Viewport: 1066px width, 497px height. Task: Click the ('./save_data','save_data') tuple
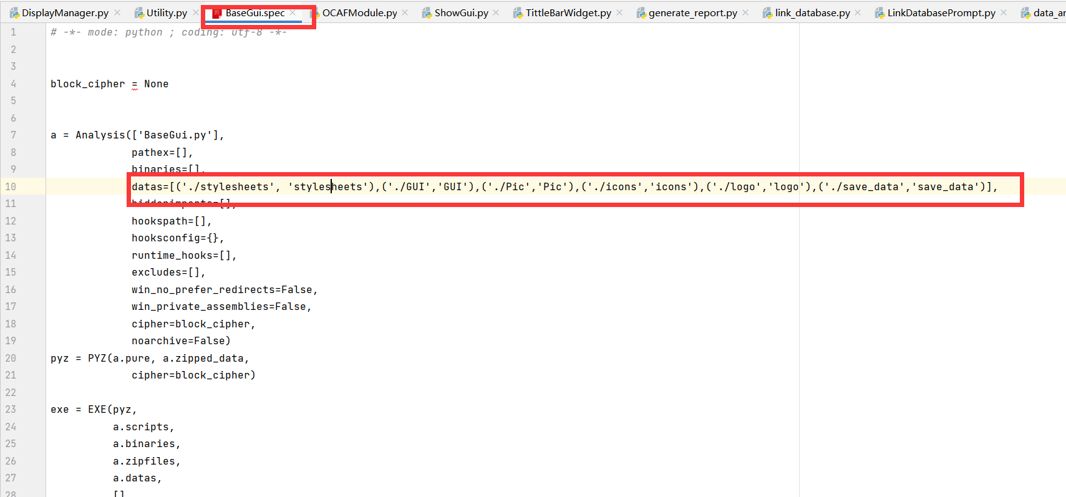[902, 187]
